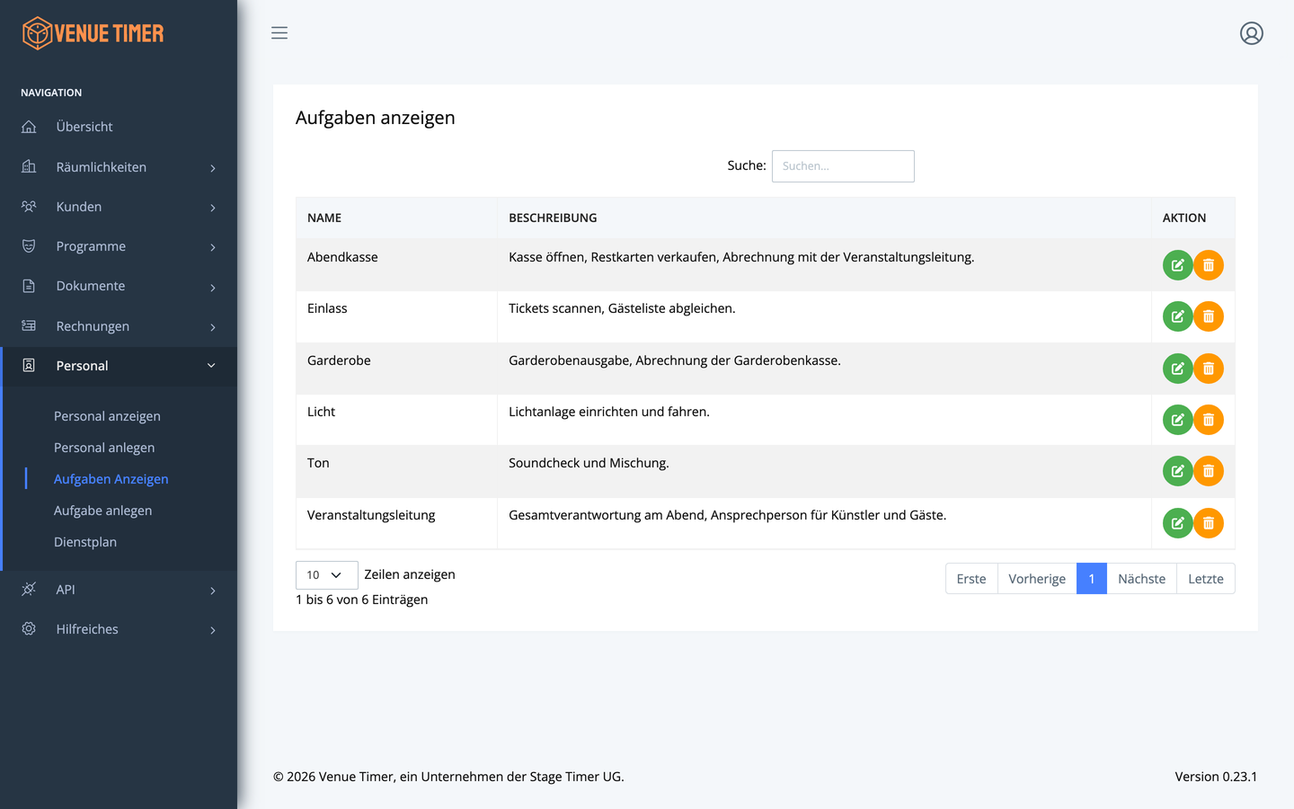
Task: Select page 1 in pagination
Action: click(1092, 579)
